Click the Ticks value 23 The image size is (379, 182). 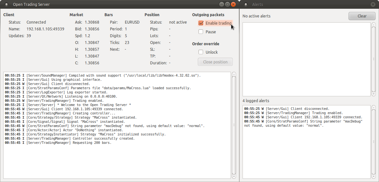point(127,43)
